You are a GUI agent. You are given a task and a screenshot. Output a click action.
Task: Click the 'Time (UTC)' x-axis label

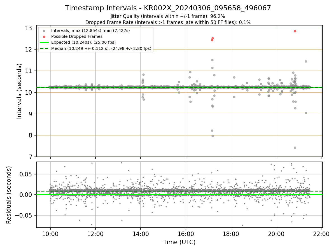pos(179,242)
